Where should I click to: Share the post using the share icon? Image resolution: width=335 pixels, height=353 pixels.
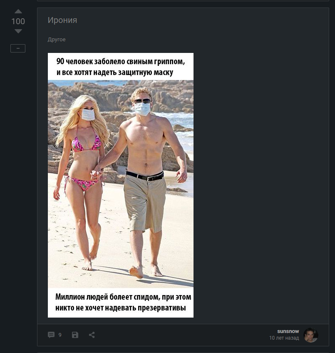coord(92,335)
